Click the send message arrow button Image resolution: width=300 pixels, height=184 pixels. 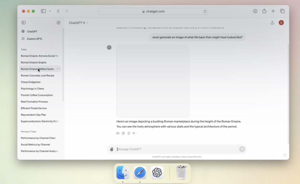tap(242, 149)
